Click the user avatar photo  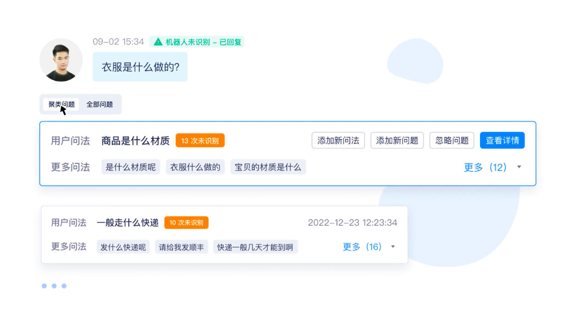[x=61, y=60]
